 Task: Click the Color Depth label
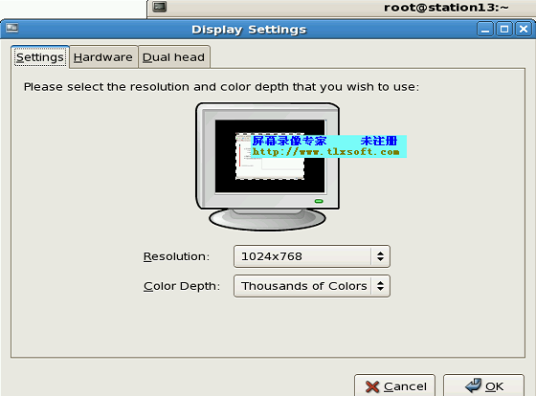click(x=182, y=286)
